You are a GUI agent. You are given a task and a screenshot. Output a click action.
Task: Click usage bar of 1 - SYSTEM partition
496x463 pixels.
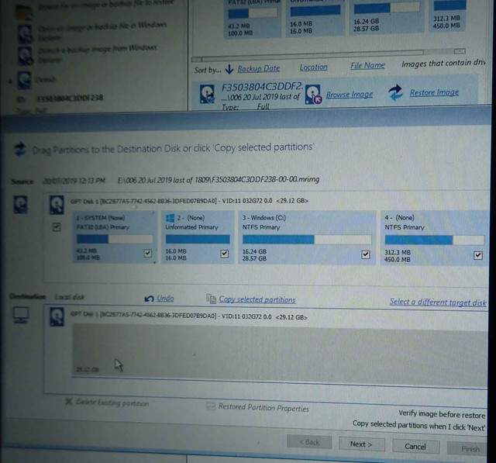pyautogui.click(x=115, y=239)
